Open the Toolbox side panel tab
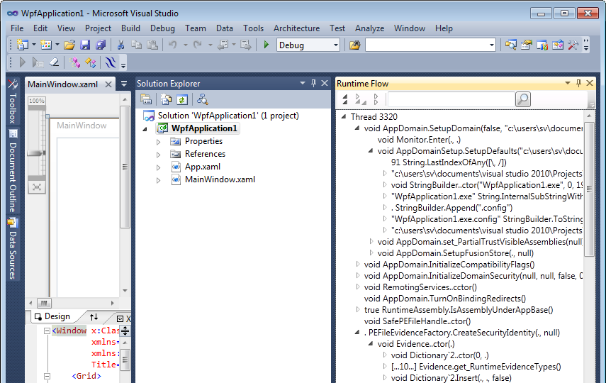The width and height of the screenshot is (606, 383). 12,101
